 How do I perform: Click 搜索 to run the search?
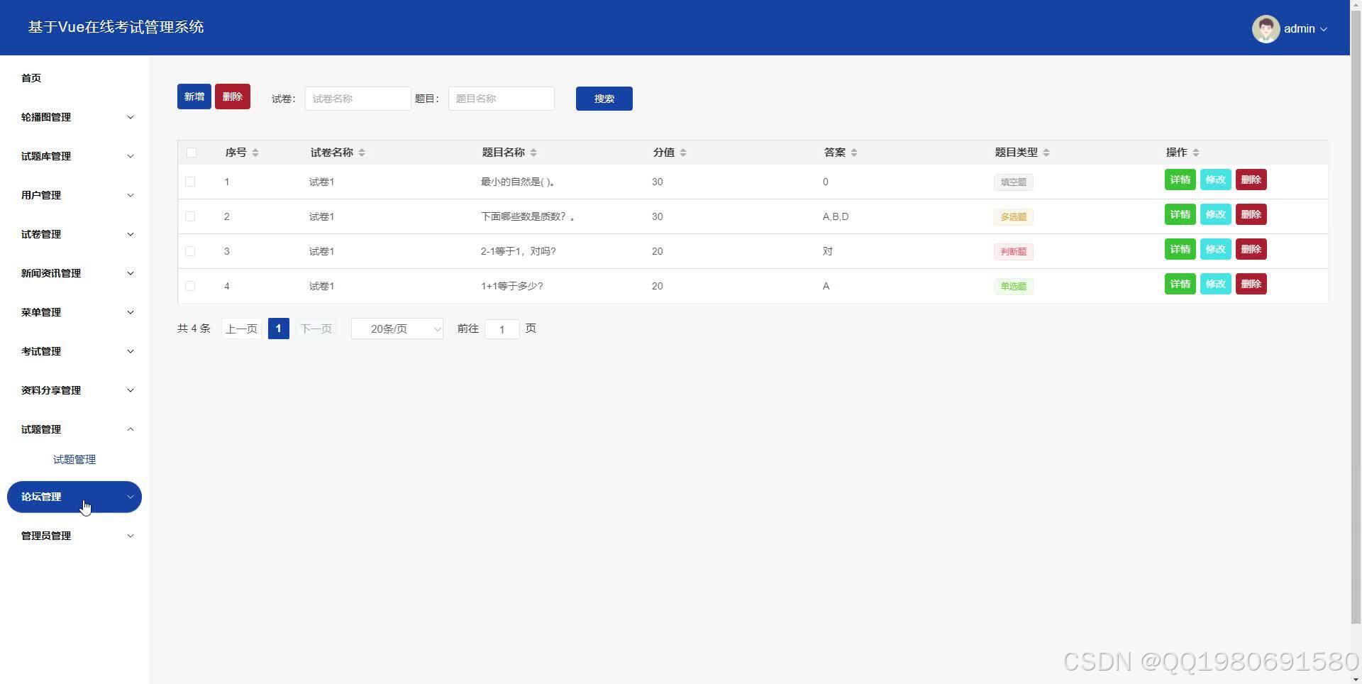point(604,98)
